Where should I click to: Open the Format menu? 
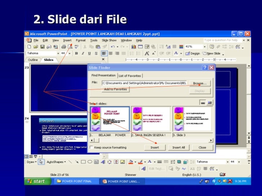(81, 40)
